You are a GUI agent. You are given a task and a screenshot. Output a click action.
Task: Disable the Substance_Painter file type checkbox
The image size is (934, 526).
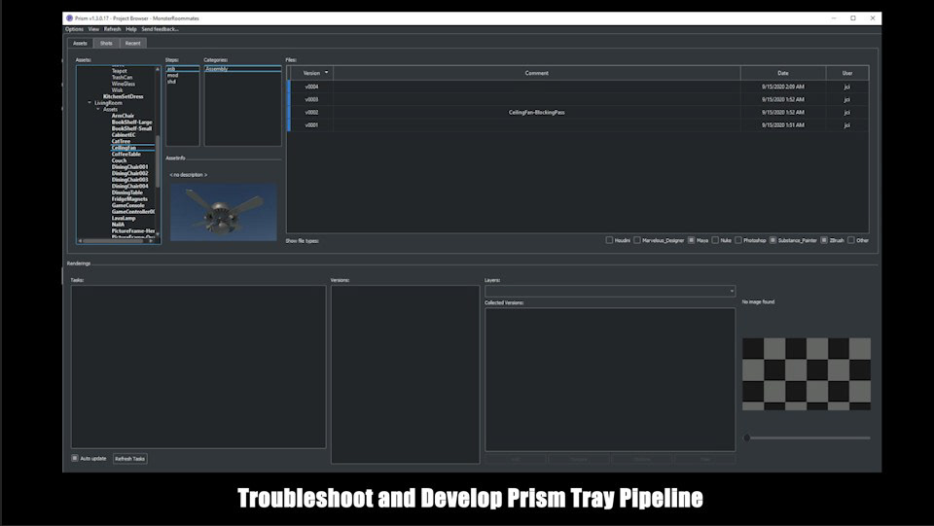772,240
